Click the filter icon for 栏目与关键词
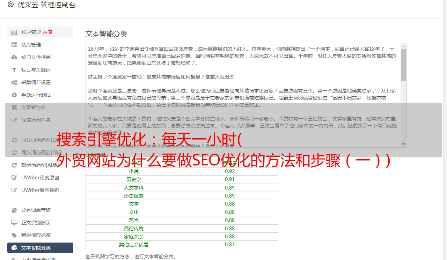447x260 pixels. point(14,70)
